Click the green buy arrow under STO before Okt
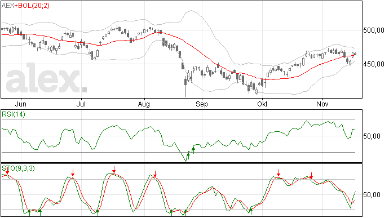Image resolution: width=389 pixels, height=218 pixels. tap(251, 211)
